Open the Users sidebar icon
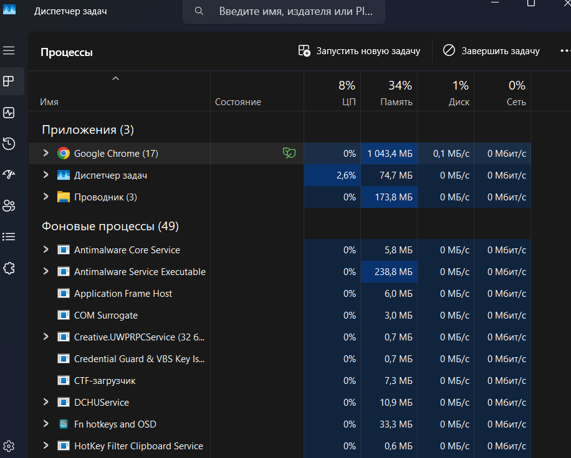This screenshot has width=571, height=458. click(x=9, y=206)
